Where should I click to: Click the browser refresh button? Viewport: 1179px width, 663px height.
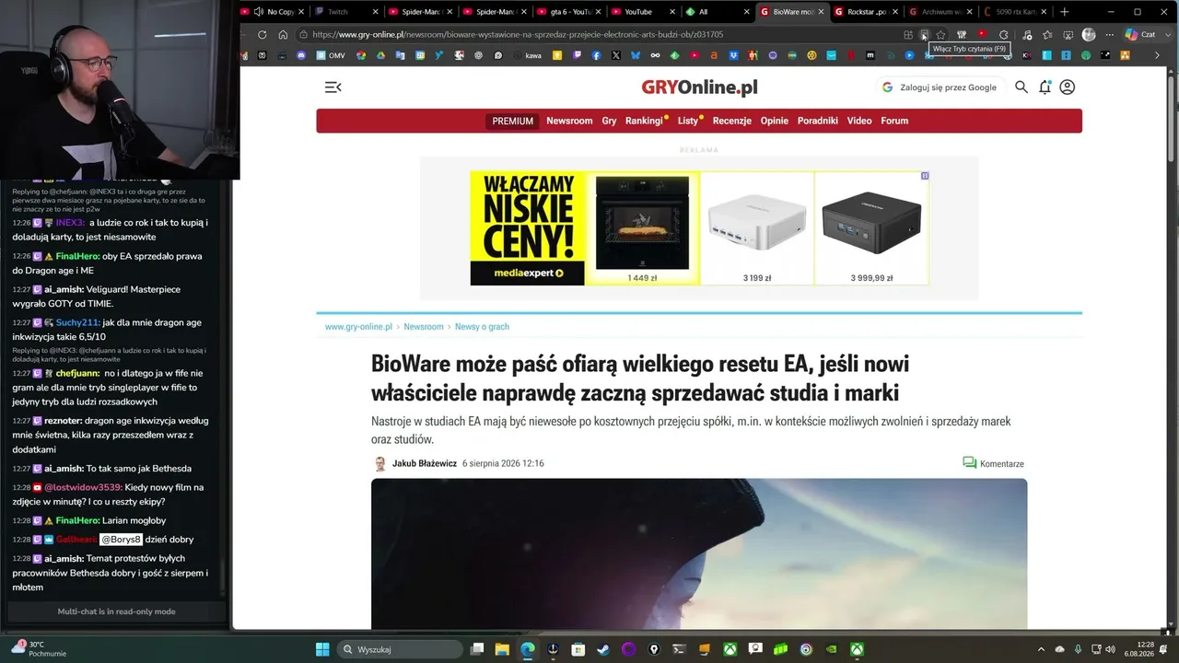(x=263, y=35)
